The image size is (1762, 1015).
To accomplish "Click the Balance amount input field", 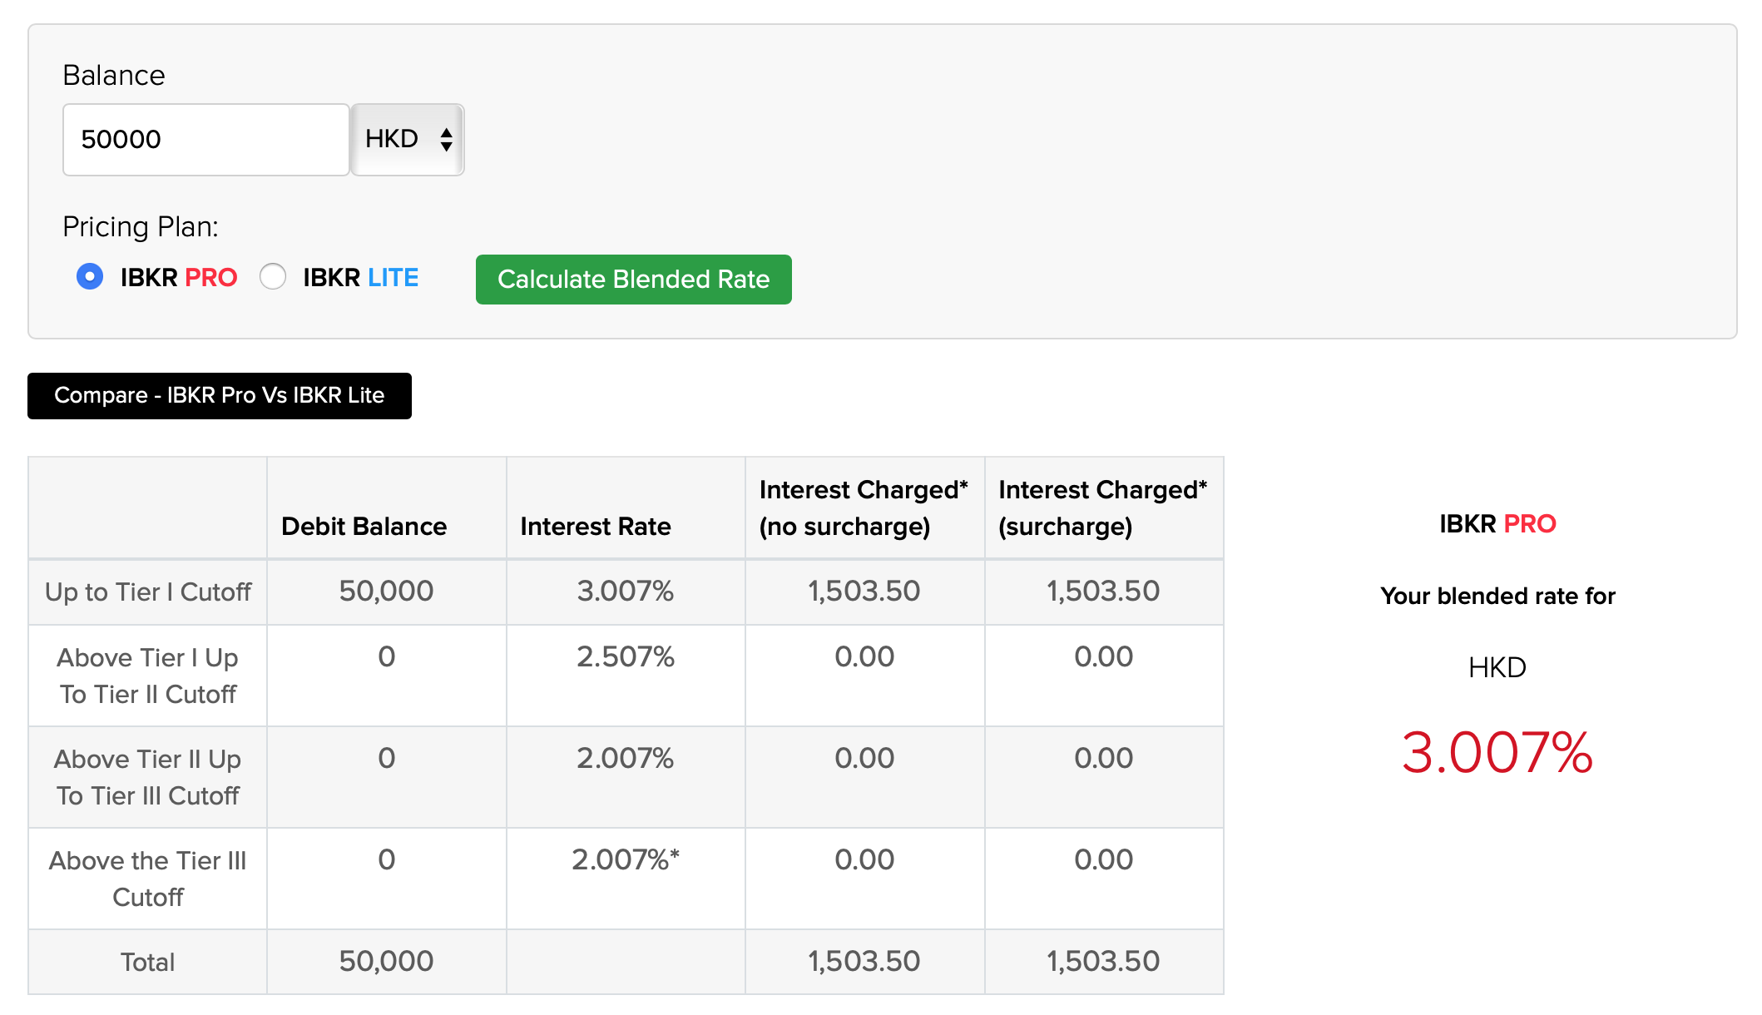I will 206,140.
